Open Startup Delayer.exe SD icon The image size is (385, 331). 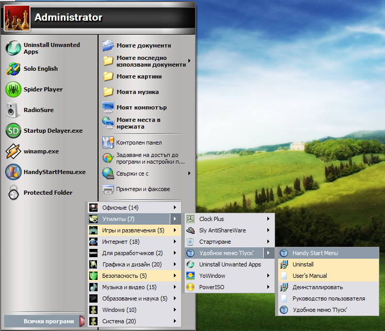coord(13,131)
